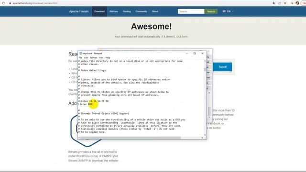
Task: Click the Notepad horizontal scrollbar thumb
Action: click(131, 138)
